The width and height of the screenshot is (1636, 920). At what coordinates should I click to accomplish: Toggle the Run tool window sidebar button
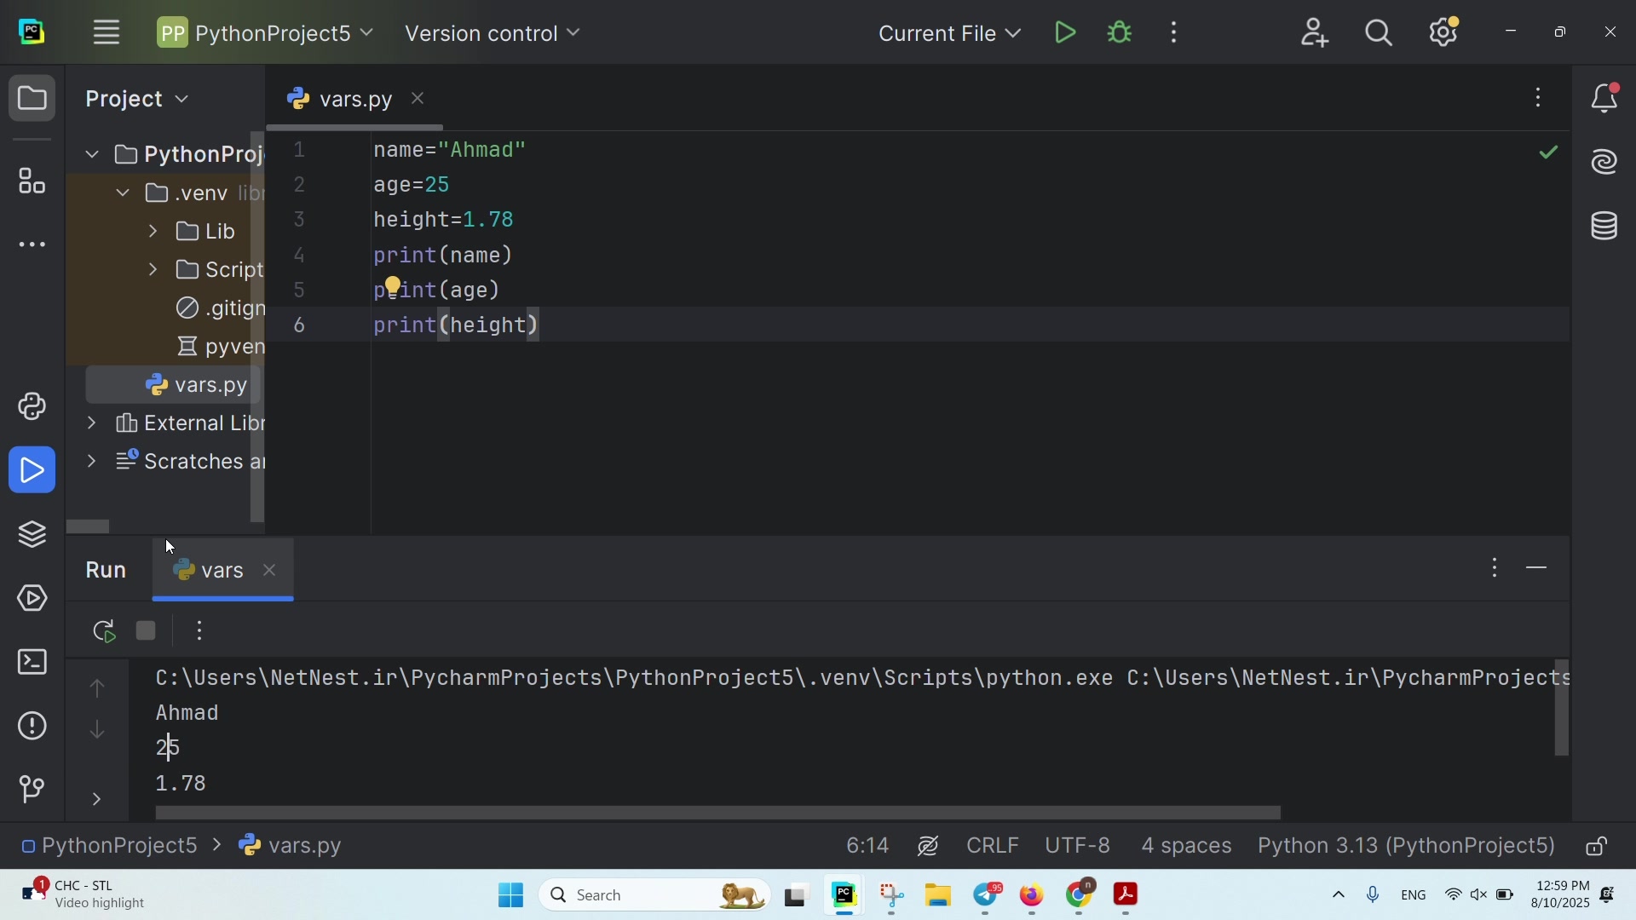pyautogui.click(x=32, y=471)
